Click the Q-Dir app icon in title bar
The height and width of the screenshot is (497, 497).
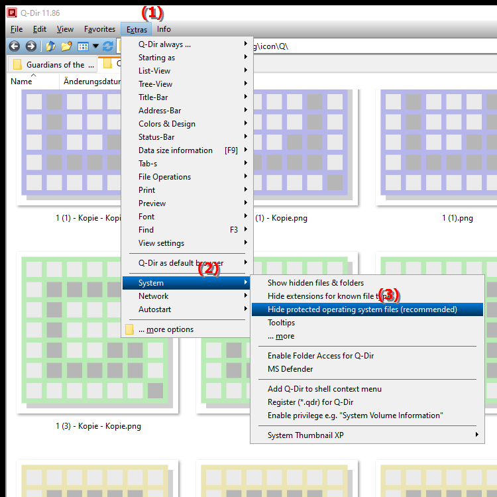tap(9, 11)
